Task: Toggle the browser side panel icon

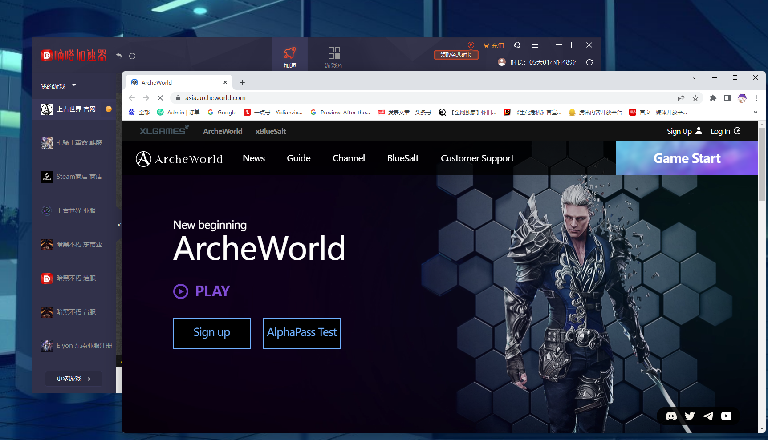Action: (727, 98)
